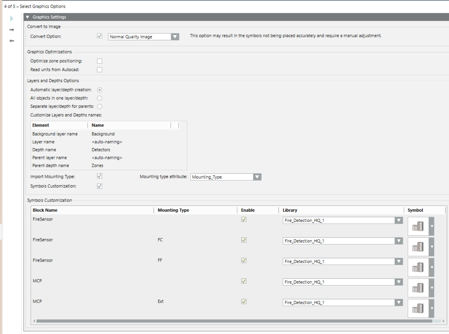
Task: Enable Read units from Autocad checkbox
Action: [x=100, y=70]
